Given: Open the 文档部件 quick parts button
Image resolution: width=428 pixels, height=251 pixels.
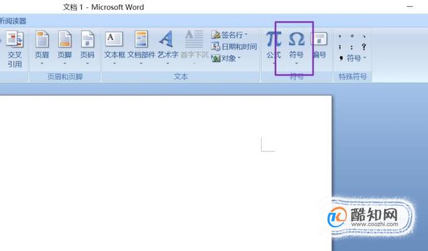Looking at the screenshot, I should point(141,48).
